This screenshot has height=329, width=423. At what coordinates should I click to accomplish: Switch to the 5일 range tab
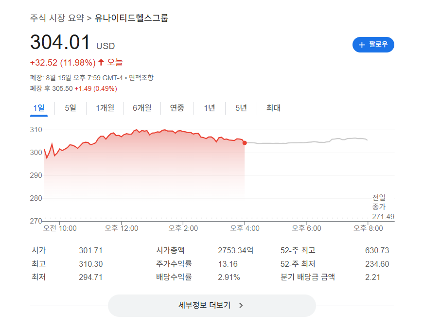(x=70, y=108)
